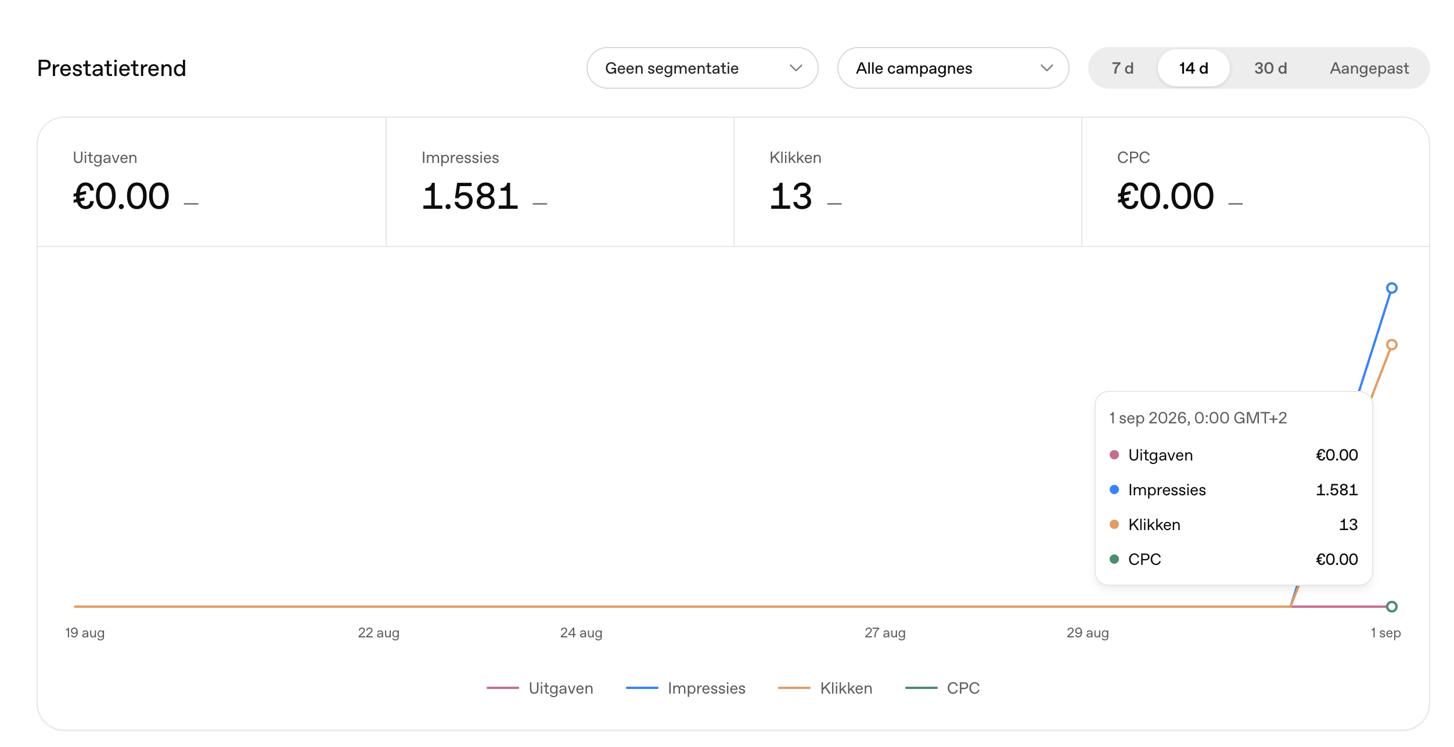Click the Klikken 13 metric card
Viewport: 1454px width, 747px height.
click(x=908, y=182)
